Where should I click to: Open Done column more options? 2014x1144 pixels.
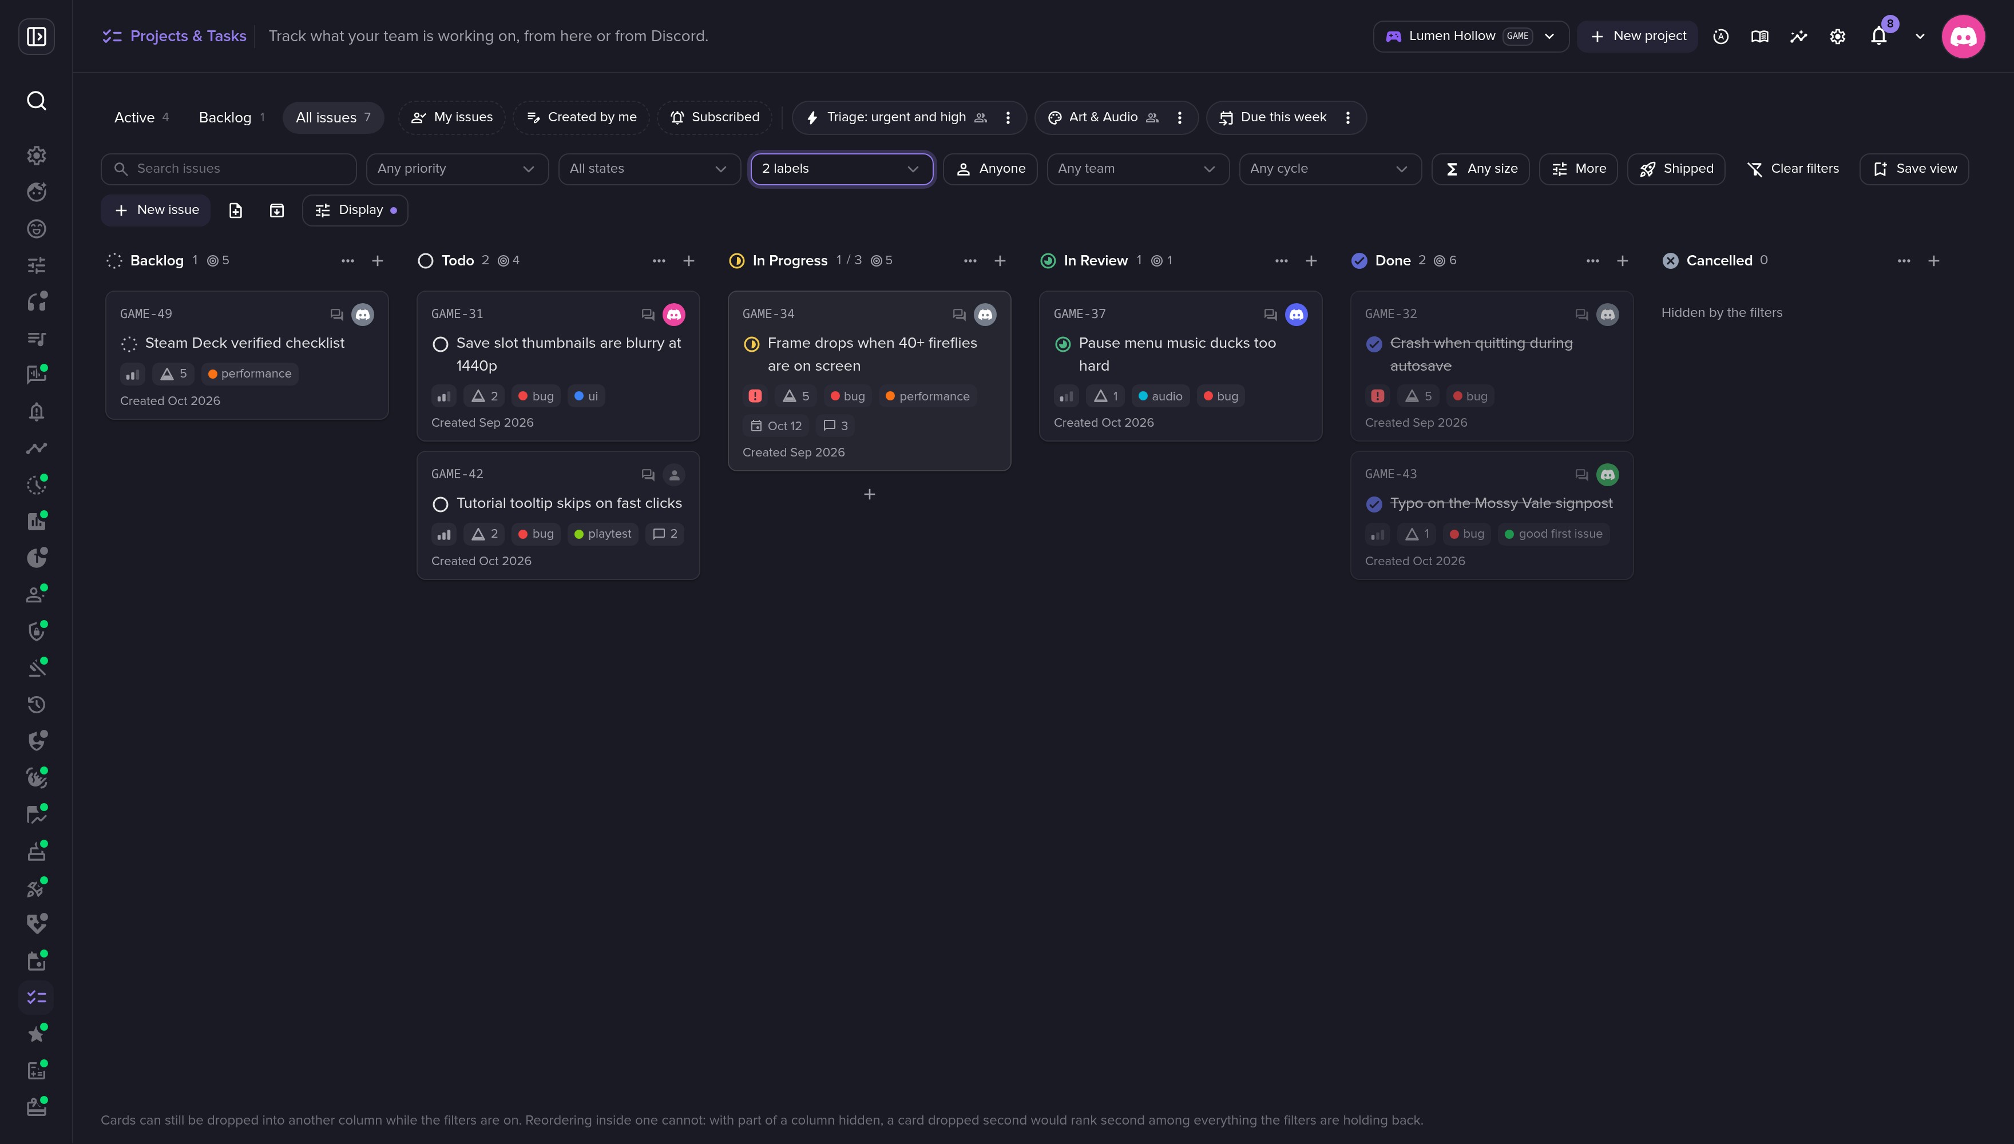point(1593,261)
